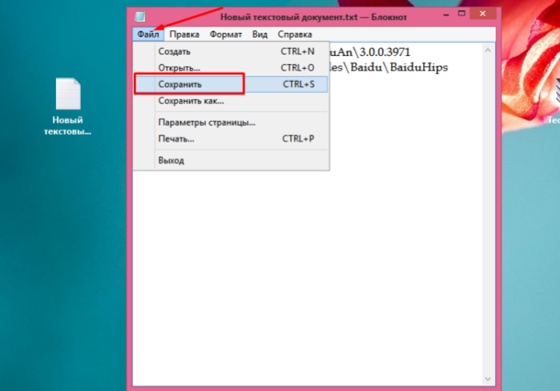Image resolution: width=560 pixels, height=391 pixels.
Task: Open the Вид menu
Action: pyautogui.click(x=260, y=34)
